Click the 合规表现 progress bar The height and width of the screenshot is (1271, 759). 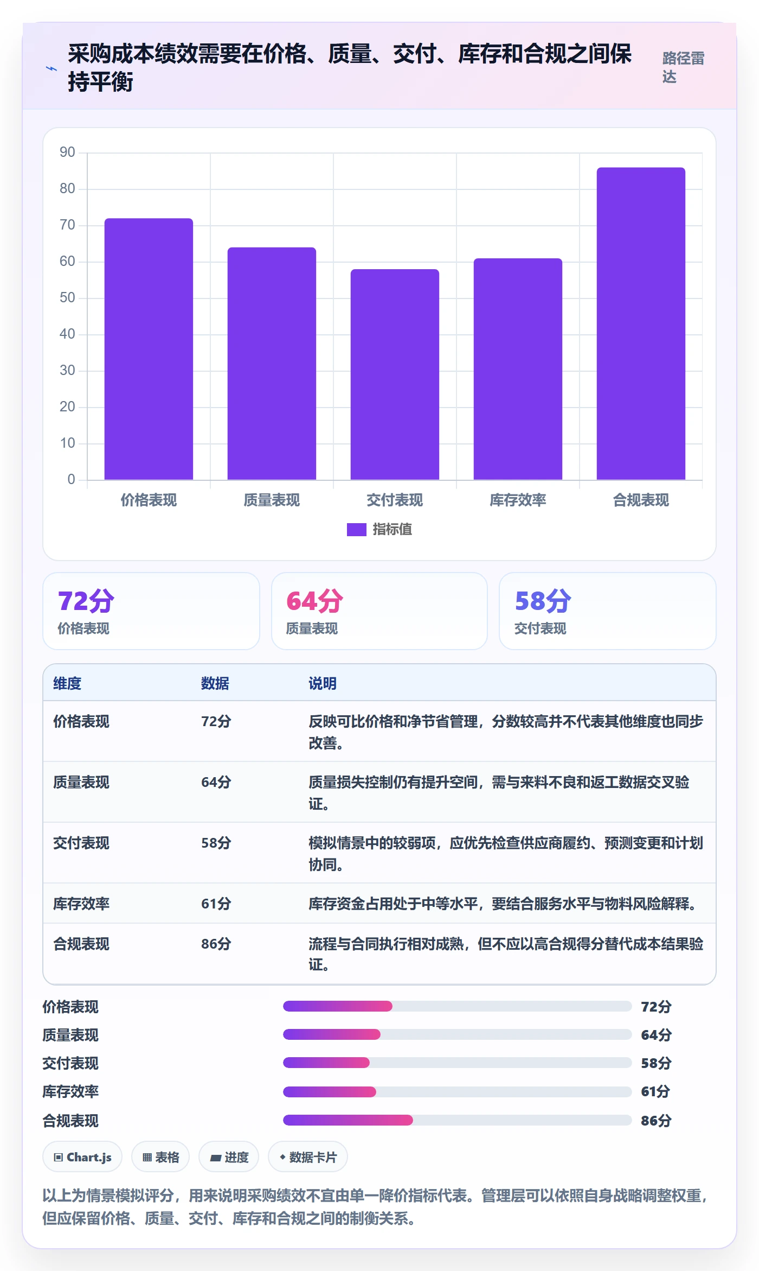(458, 1120)
